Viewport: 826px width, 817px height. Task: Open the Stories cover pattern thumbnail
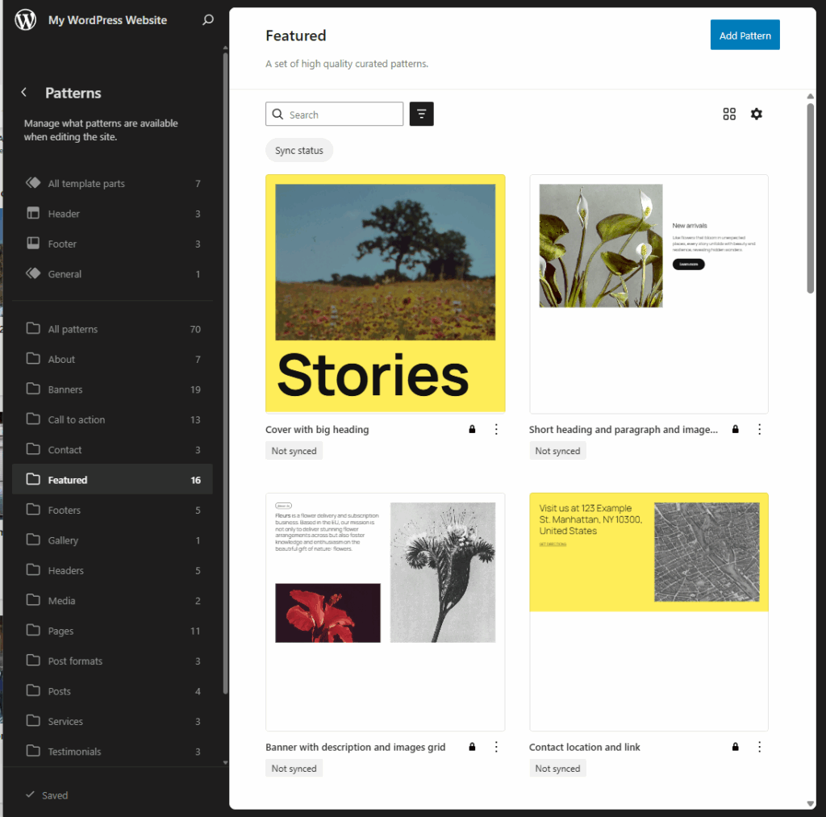point(385,294)
